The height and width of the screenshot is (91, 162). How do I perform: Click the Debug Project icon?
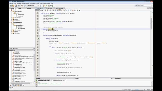point(49,6)
